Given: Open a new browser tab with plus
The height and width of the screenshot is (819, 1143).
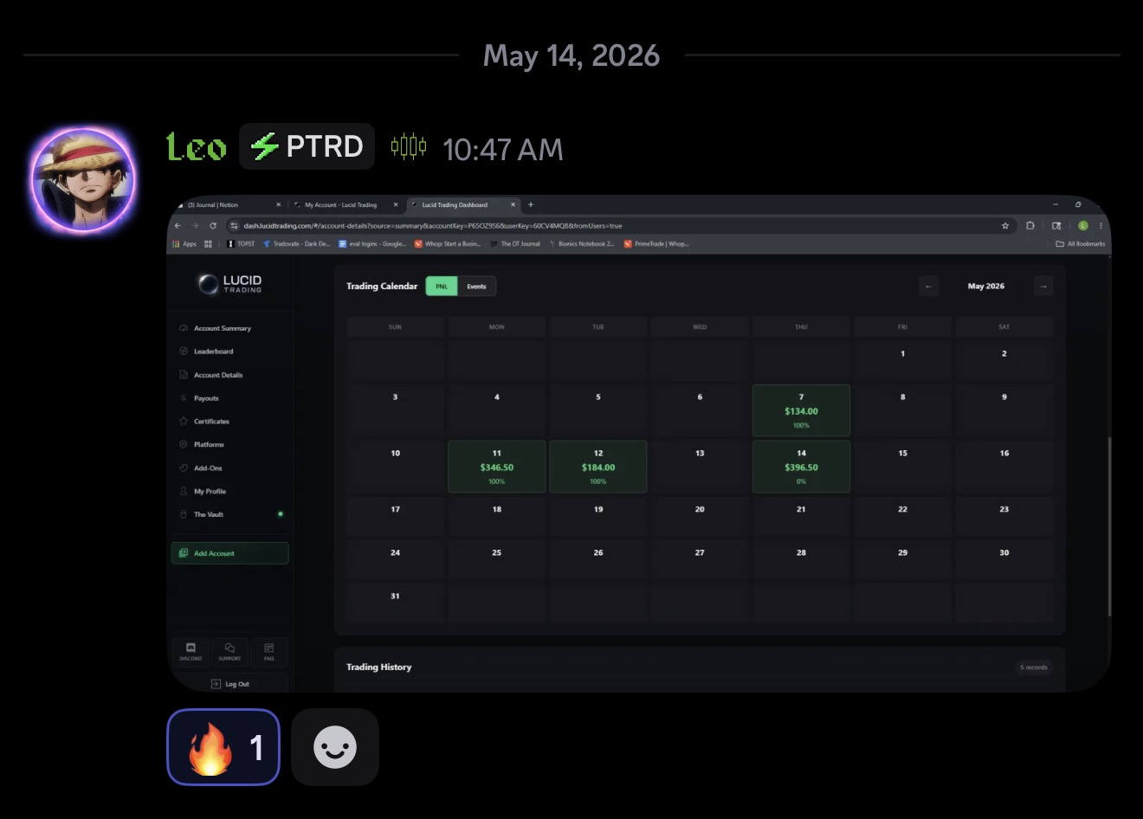Looking at the screenshot, I should coord(531,205).
